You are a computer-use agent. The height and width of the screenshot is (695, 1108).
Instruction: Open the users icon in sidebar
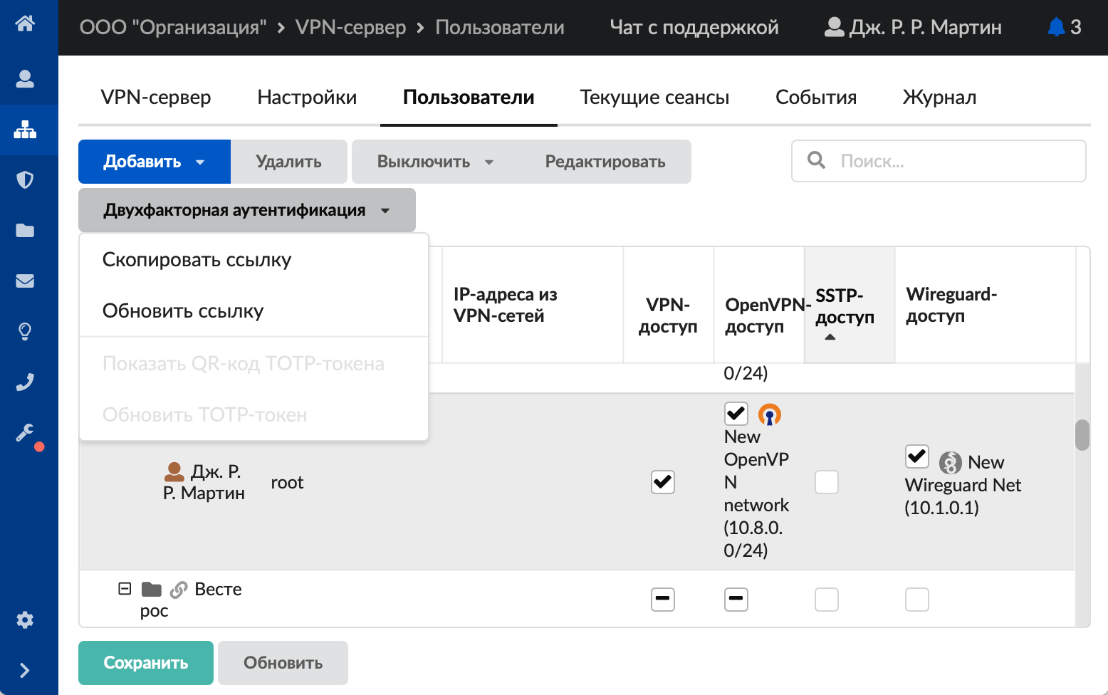(25, 79)
